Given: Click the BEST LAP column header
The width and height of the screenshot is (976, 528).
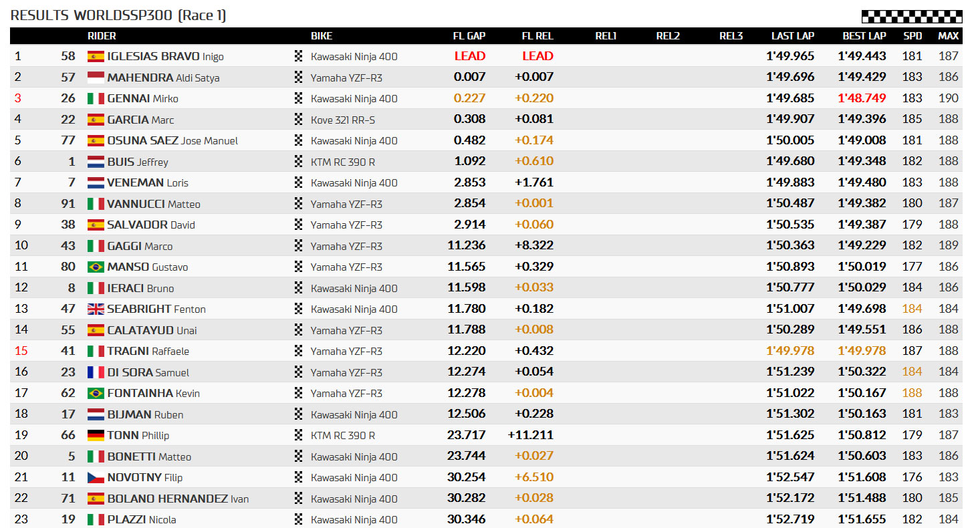Looking at the screenshot, I should (x=864, y=36).
